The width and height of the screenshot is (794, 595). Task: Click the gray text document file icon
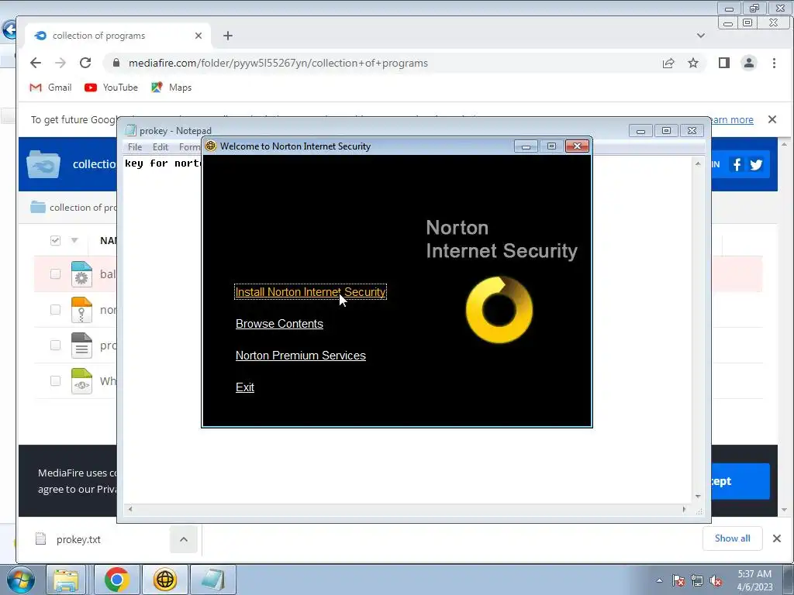click(x=81, y=345)
